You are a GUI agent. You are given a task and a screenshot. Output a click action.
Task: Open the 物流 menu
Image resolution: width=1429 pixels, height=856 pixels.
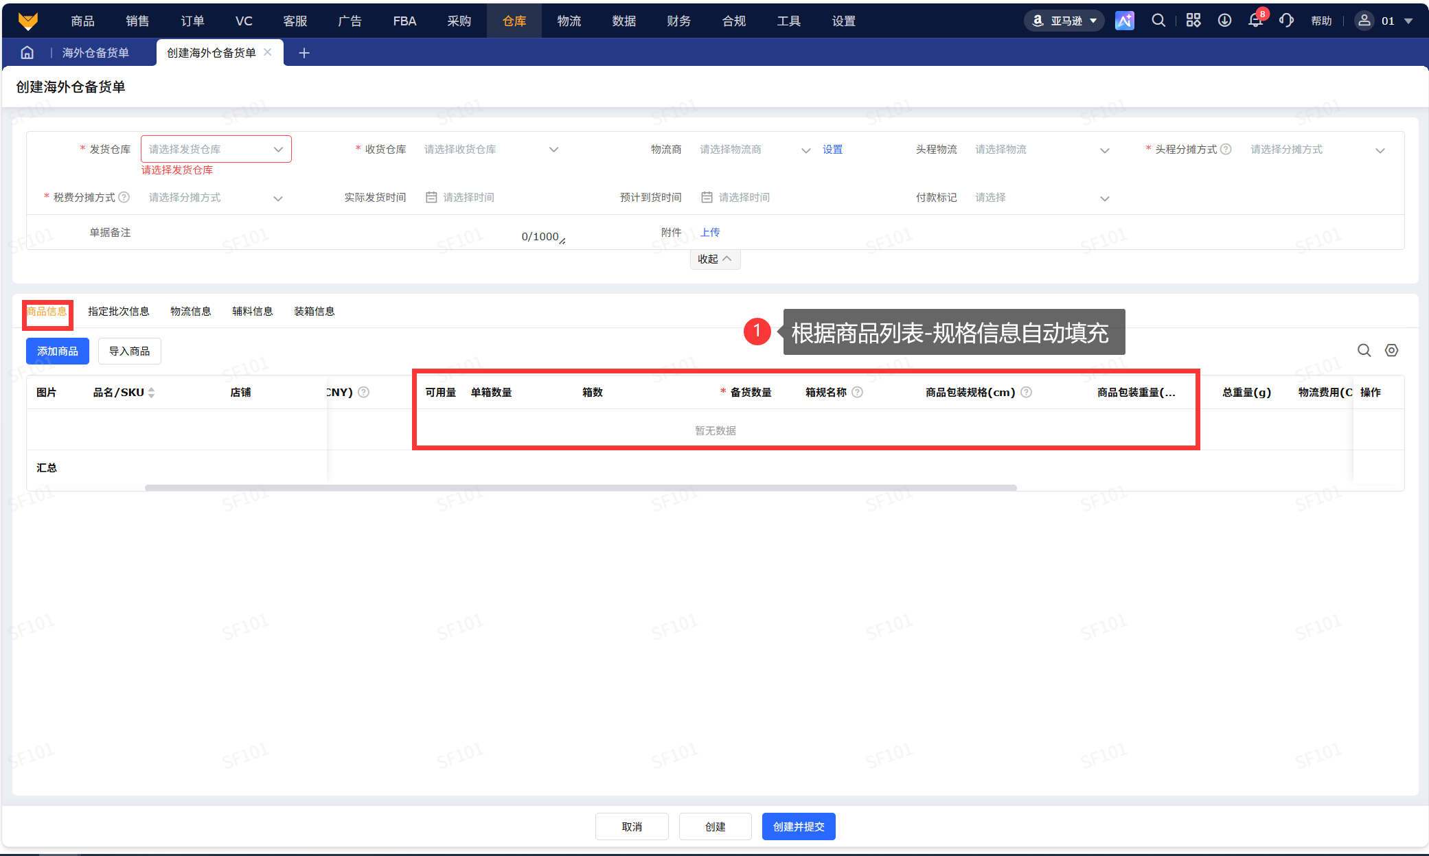pos(569,21)
